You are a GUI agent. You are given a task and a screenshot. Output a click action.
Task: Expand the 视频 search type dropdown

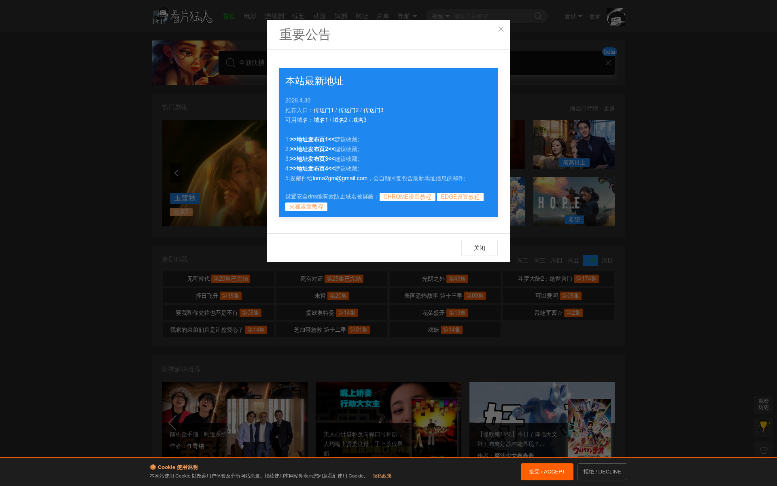[440, 16]
